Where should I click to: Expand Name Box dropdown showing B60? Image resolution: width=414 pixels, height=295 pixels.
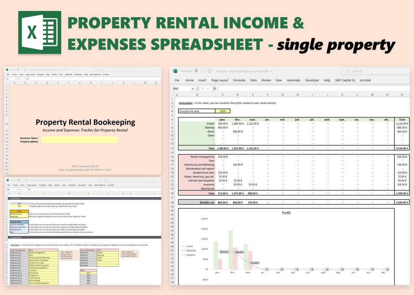click(x=193, y=89)
